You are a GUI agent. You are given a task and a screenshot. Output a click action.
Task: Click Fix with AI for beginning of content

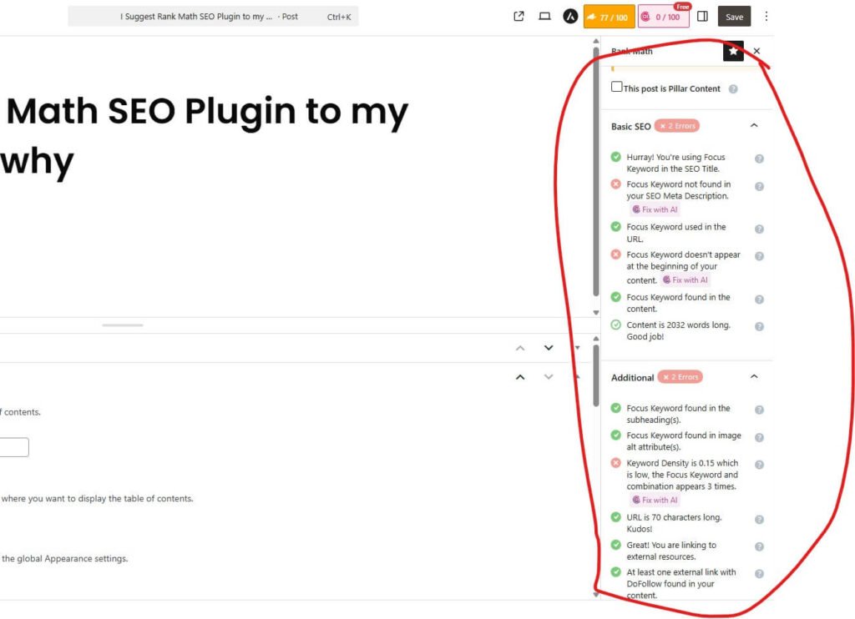click(x=685, y=280)
